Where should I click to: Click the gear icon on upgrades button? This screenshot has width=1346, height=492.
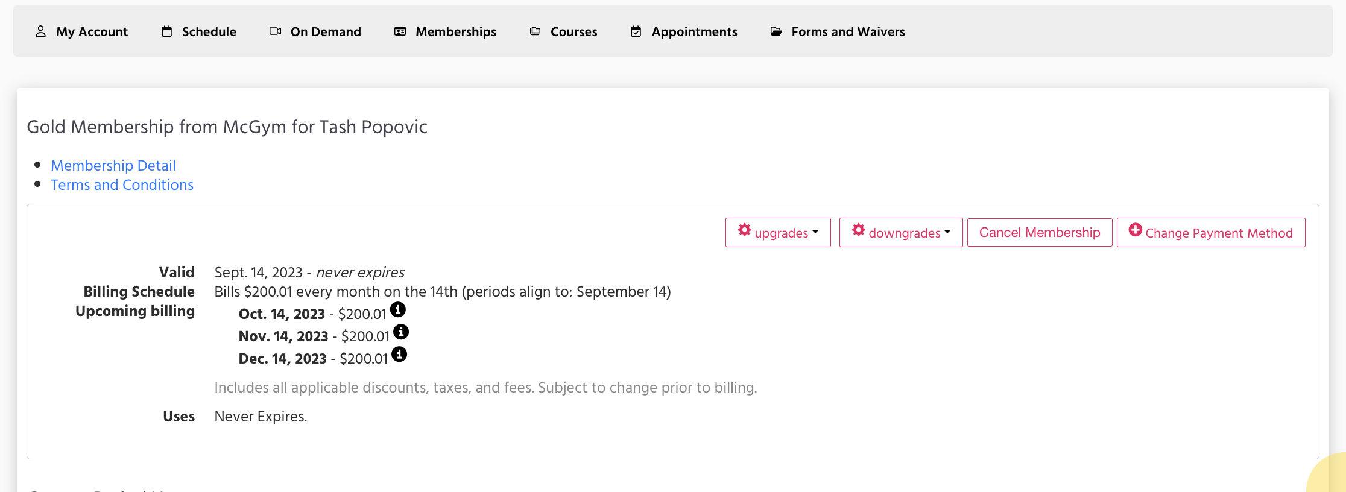point(745,230)
